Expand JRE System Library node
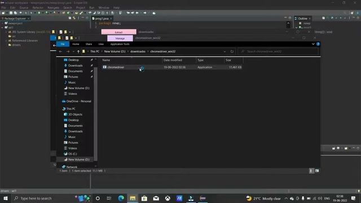 6,32
